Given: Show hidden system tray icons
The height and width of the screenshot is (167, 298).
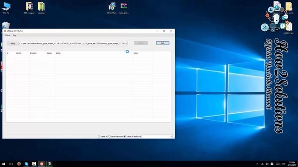Looking at the screenshot, I should pos(257,164).
